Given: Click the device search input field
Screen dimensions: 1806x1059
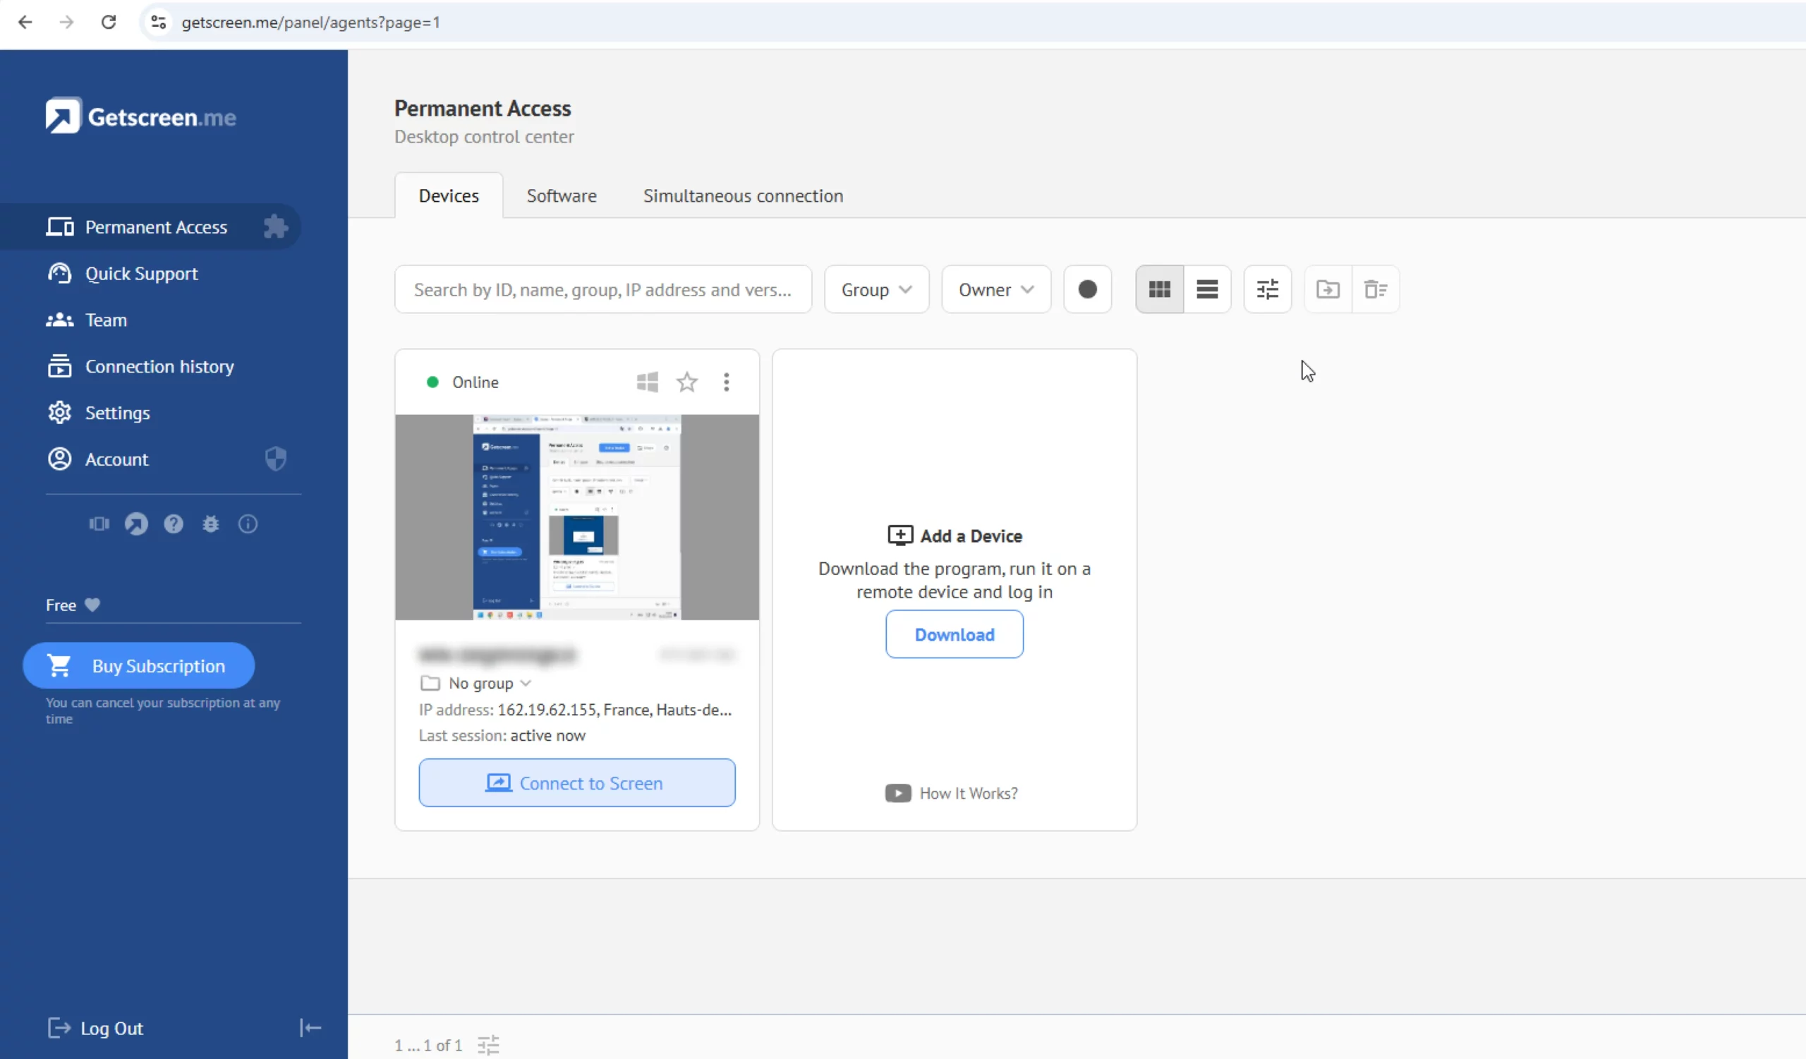Looking at the screenshot, I should click(x=602, y=289).
